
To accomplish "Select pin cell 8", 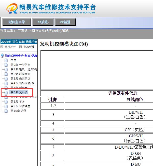I will (x=52, y=156).
